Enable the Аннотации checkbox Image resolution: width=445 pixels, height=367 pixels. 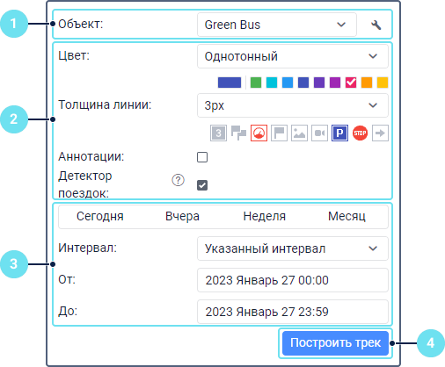point(202,157)
